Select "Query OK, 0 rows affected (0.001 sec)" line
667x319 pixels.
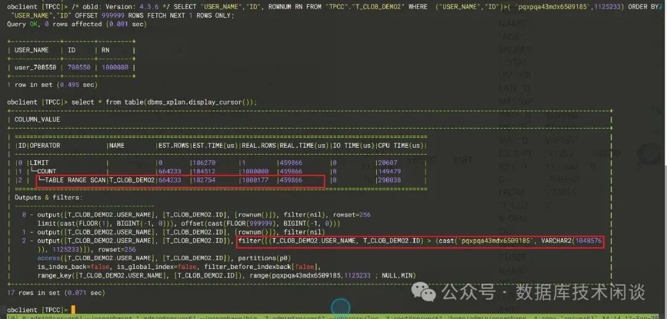(x=77, y=24)
